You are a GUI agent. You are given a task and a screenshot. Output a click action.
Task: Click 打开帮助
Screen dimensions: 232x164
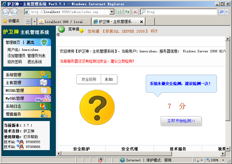pos(31,137)
